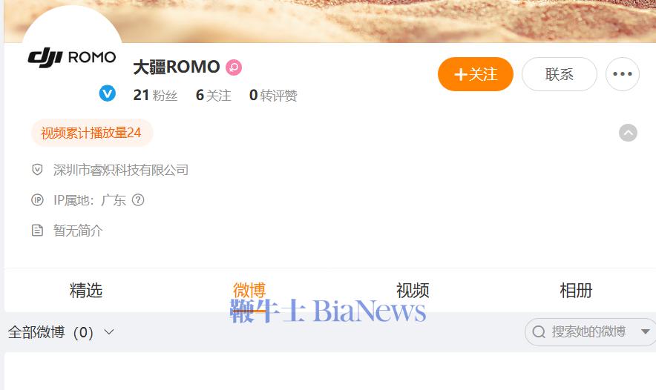Focus the 搜索她的微博 search field
Image resolution: width=656 pixels, height=390 pixels.
point(588,332)
